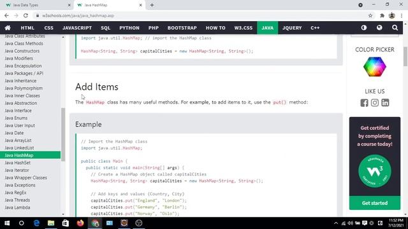Image resolution: width=408 pixels, height=229 pixels.
Task: Open the search magnifier icon
Action: point(395,27)
